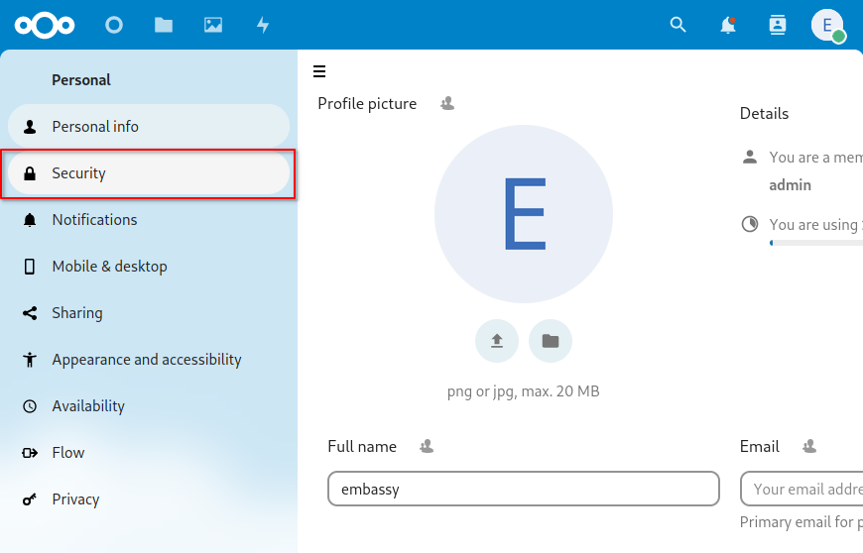Upload a new profile picture

click(x=497, y=341)
